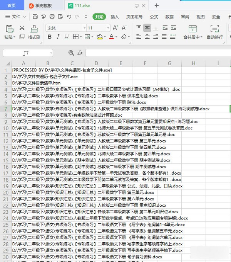Switch to the 页面布局 ribbon tab
The image size is (231, 262).
click(x=134, y=17)
